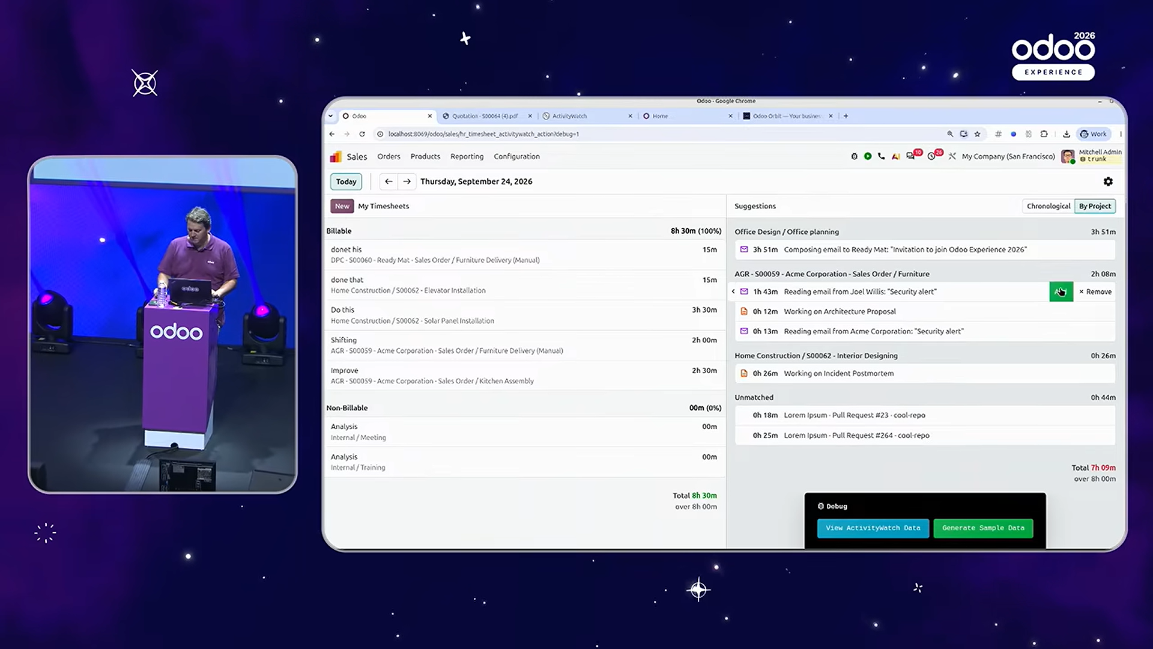Start the green play timer icon

click(x=868, y=156)
